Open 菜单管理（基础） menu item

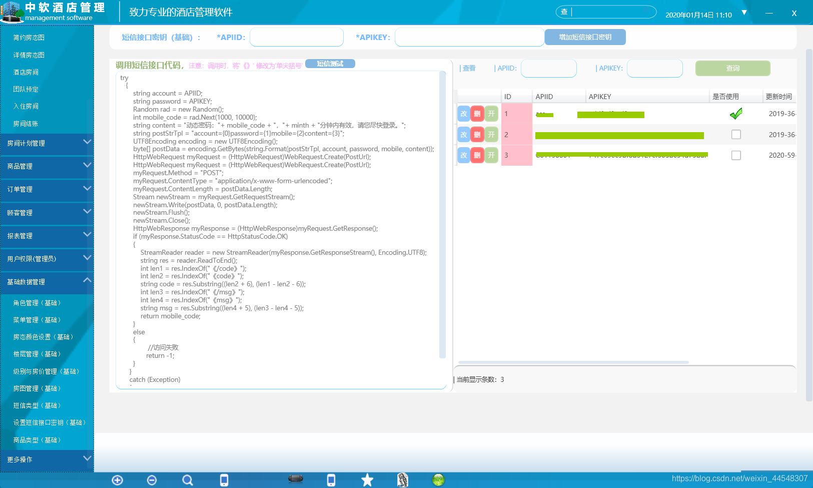[38, 320]
